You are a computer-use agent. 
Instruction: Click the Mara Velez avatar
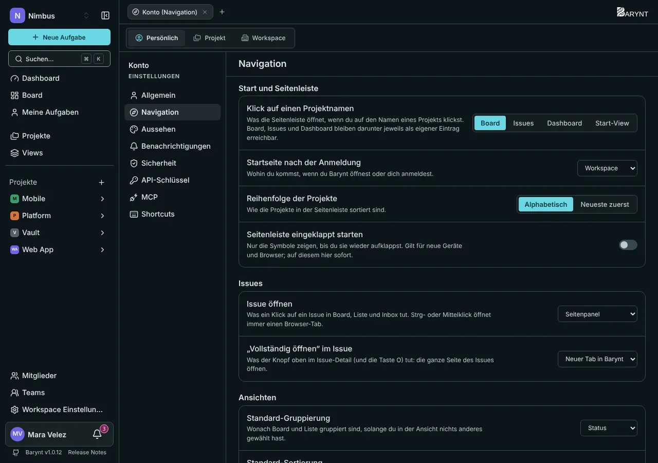[x=17, y=434]
